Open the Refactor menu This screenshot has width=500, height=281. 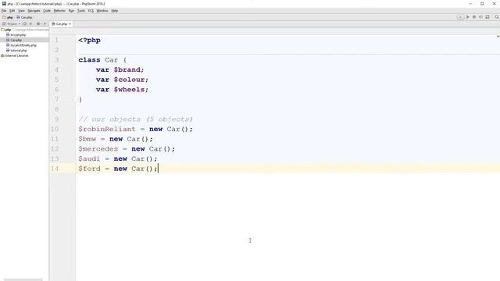click(x=59, y=11)
